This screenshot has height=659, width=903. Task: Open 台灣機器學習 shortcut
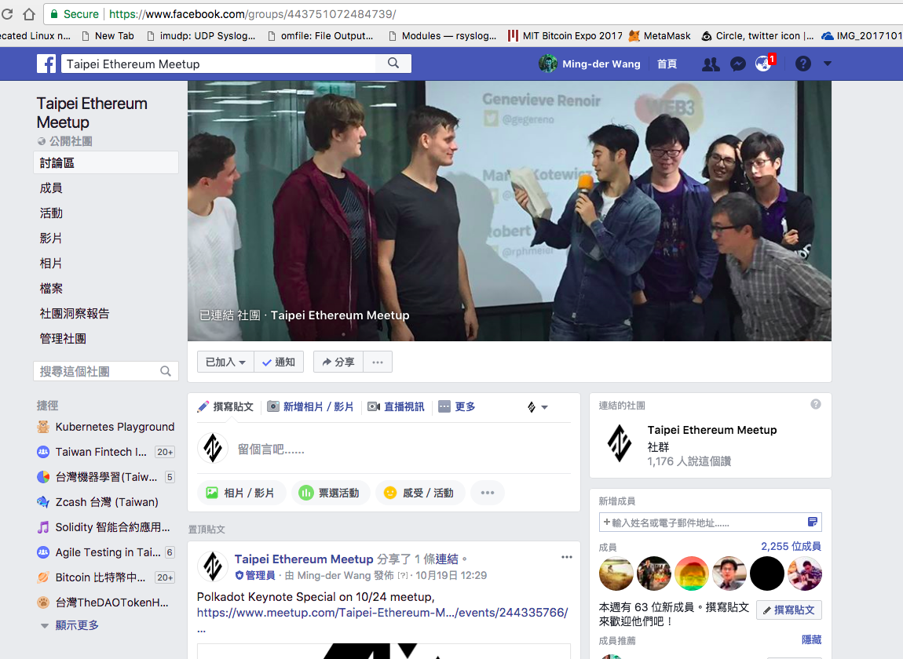point(105,477)
